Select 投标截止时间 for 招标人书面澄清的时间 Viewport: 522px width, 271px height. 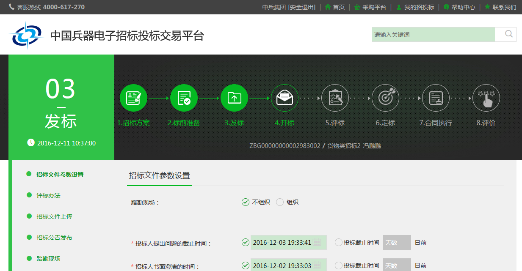[x=338, y=265]
